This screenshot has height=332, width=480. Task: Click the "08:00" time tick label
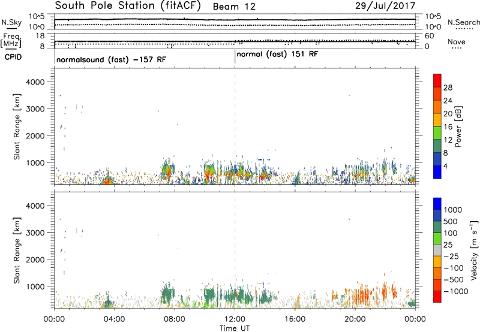[x=175, y=319]
